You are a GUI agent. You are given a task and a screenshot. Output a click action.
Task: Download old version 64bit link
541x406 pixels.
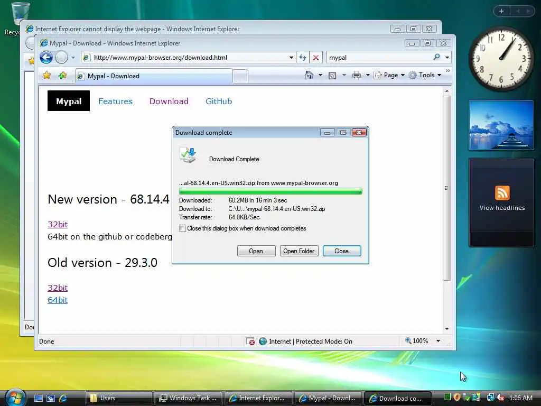(x=58, y=300)
